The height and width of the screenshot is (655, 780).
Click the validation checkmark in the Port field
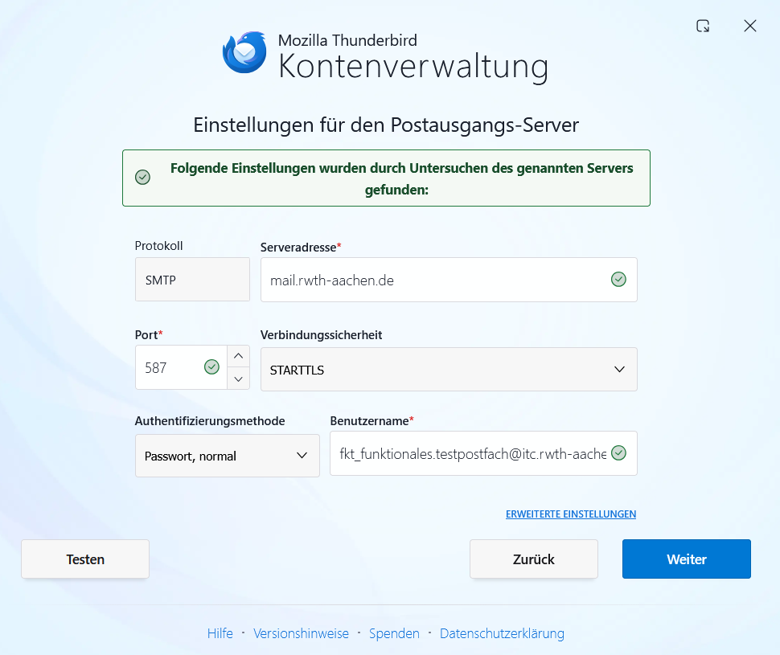(x=212, y=367)
